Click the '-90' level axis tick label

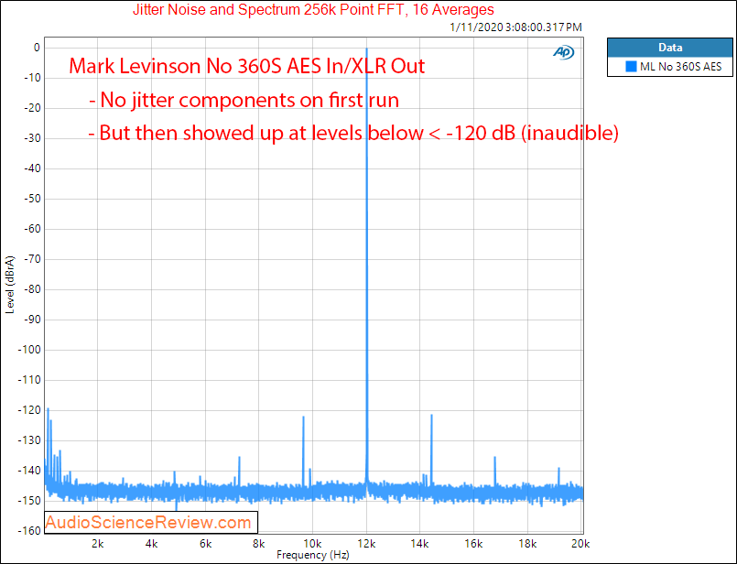[x=32, y=320]
